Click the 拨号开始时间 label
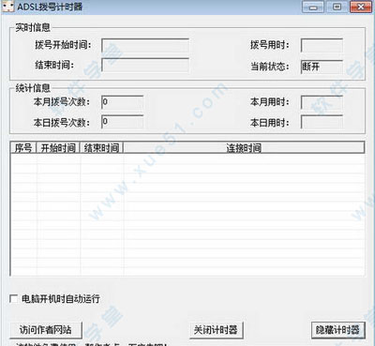The image size is (375, 346). point(63,45)
